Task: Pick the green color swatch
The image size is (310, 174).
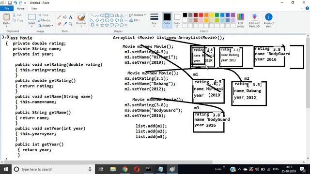Action: (x=217, y=15)
